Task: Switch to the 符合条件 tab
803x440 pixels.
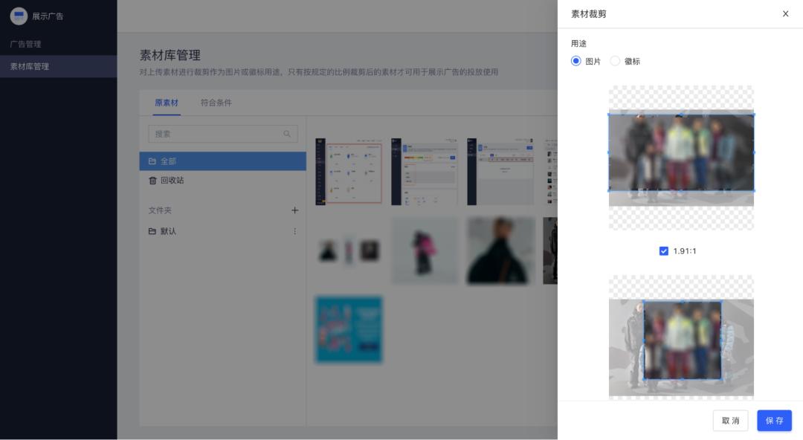Action: click(x=216, y=103)
